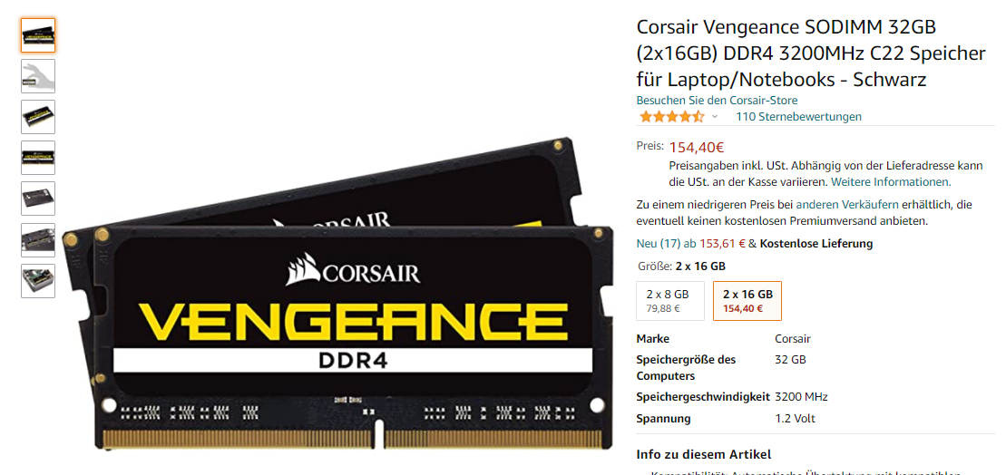The height and width of the screenshot is (475, 1006).
Task: Expand the rating breakdown chevron beside stars
Action: [715, 117]
